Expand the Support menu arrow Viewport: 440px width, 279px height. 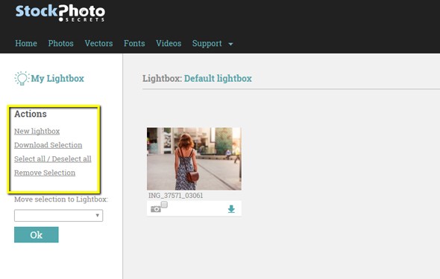coord(230,44)
